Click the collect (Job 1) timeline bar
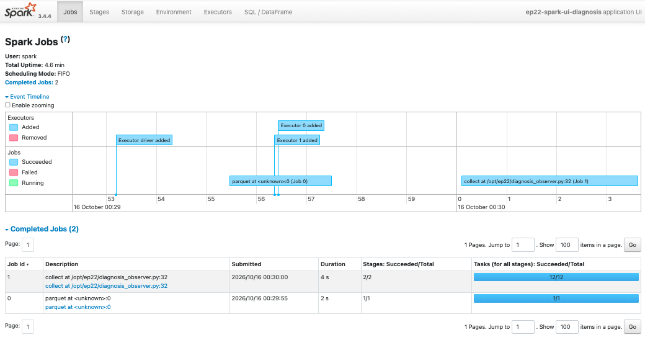The height and width of the screenshot is (340, 645). (x=549, y=181)
